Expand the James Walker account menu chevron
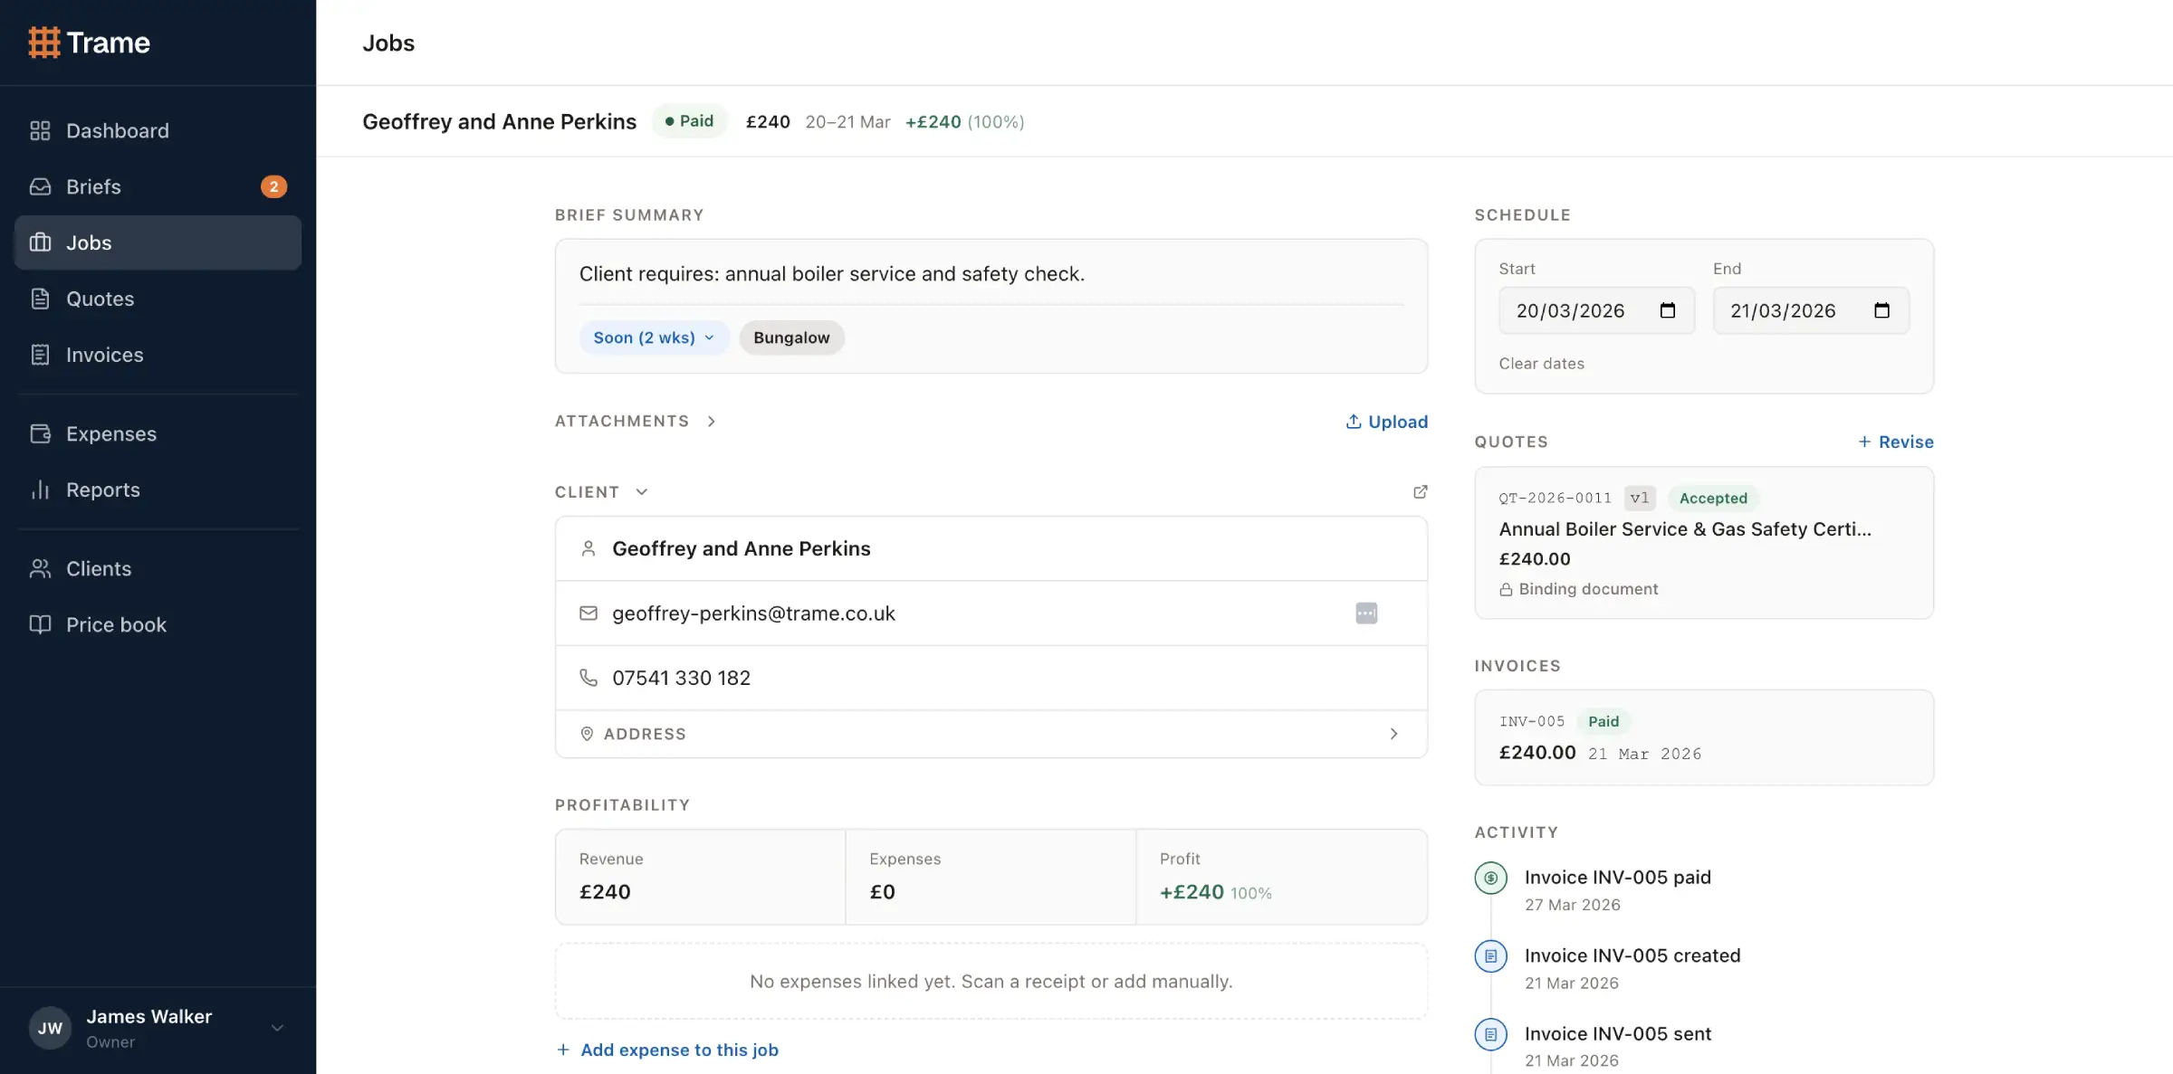Image resolution: width=2173 pixels, height=1074 pixels. coord(277,1028)
